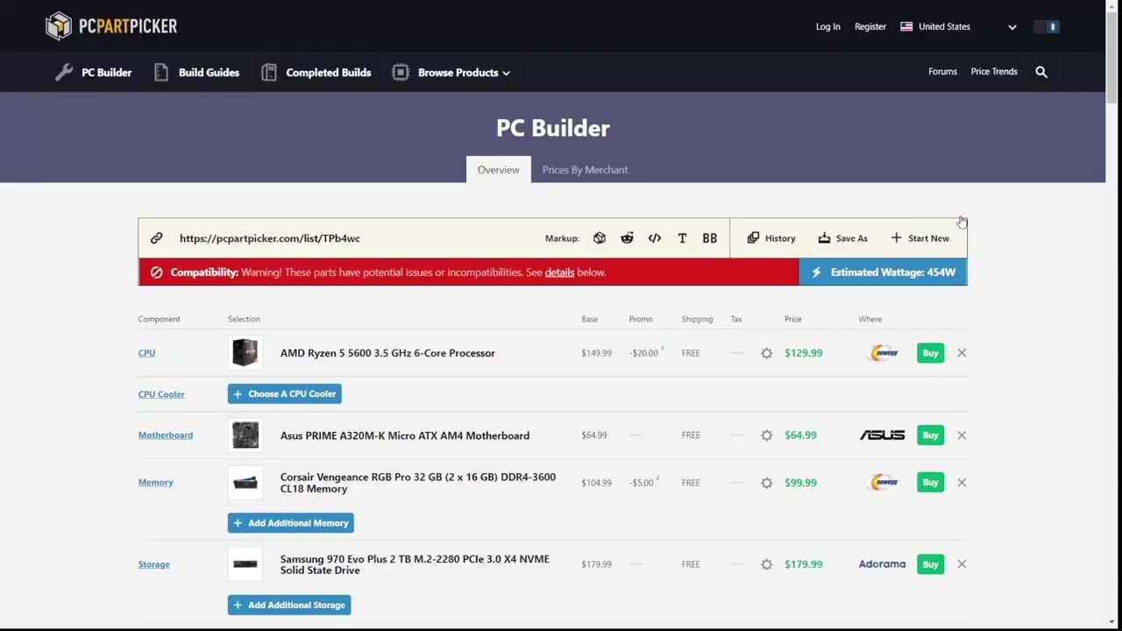1122x631 pixels.
Task: Open the CPU category link
Action: pos(146,353)
